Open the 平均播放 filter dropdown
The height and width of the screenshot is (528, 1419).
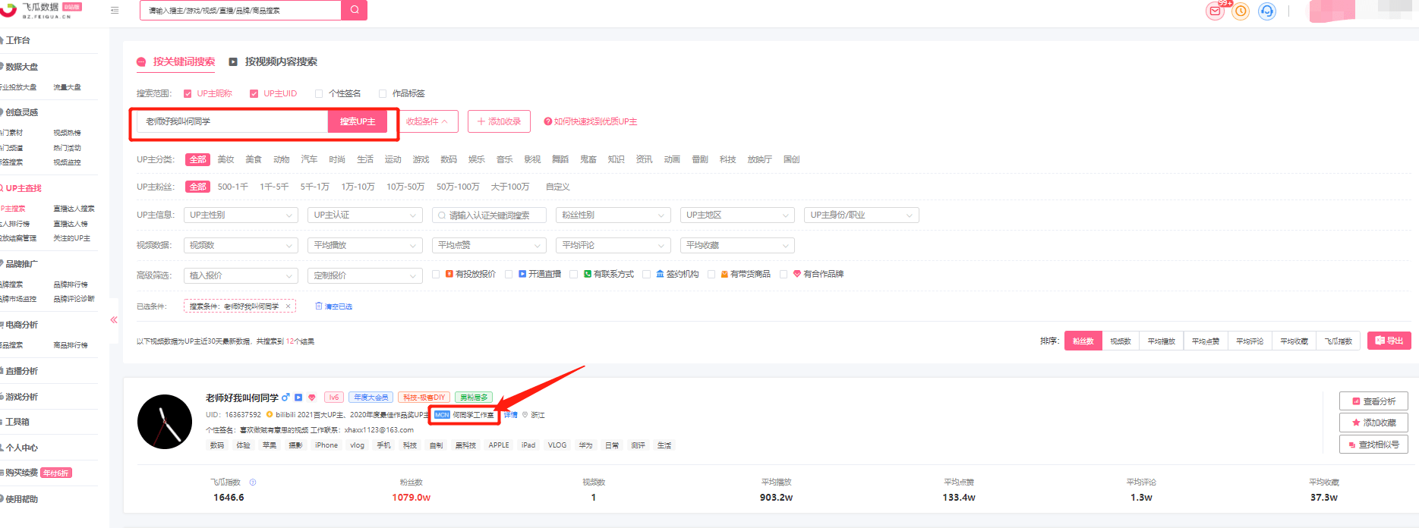365,245
